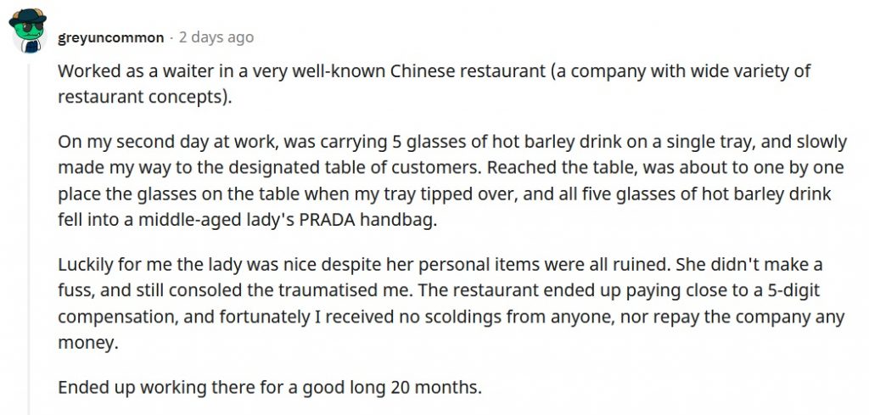This screenshot has height=415, width=869.
Task: Click the final line 'Ended up working there'
Action: click(x=270, y=387)
